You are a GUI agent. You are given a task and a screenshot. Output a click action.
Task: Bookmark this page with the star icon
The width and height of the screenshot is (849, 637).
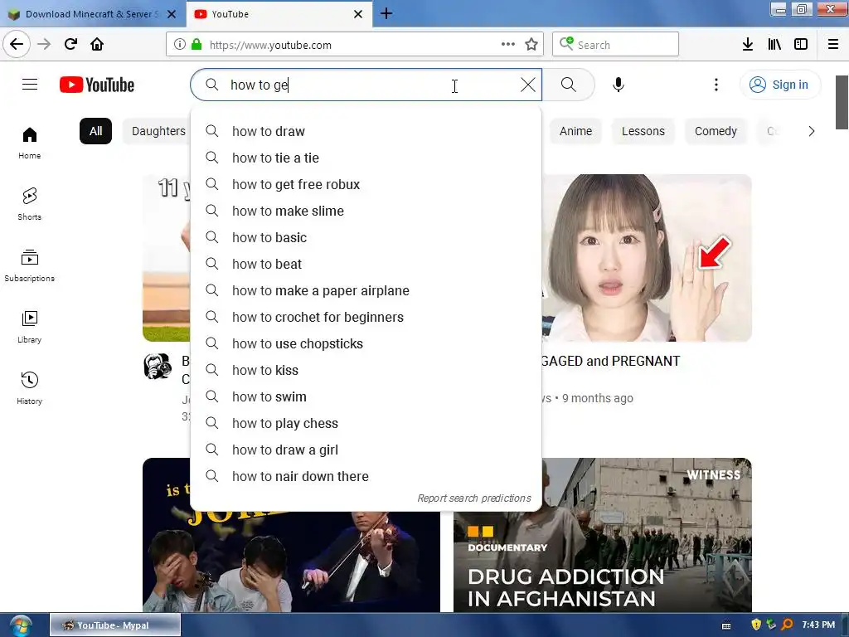[x=531, y=45]
